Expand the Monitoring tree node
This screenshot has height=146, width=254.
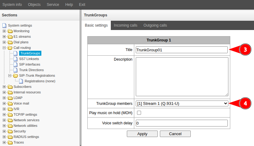[4, 31]
